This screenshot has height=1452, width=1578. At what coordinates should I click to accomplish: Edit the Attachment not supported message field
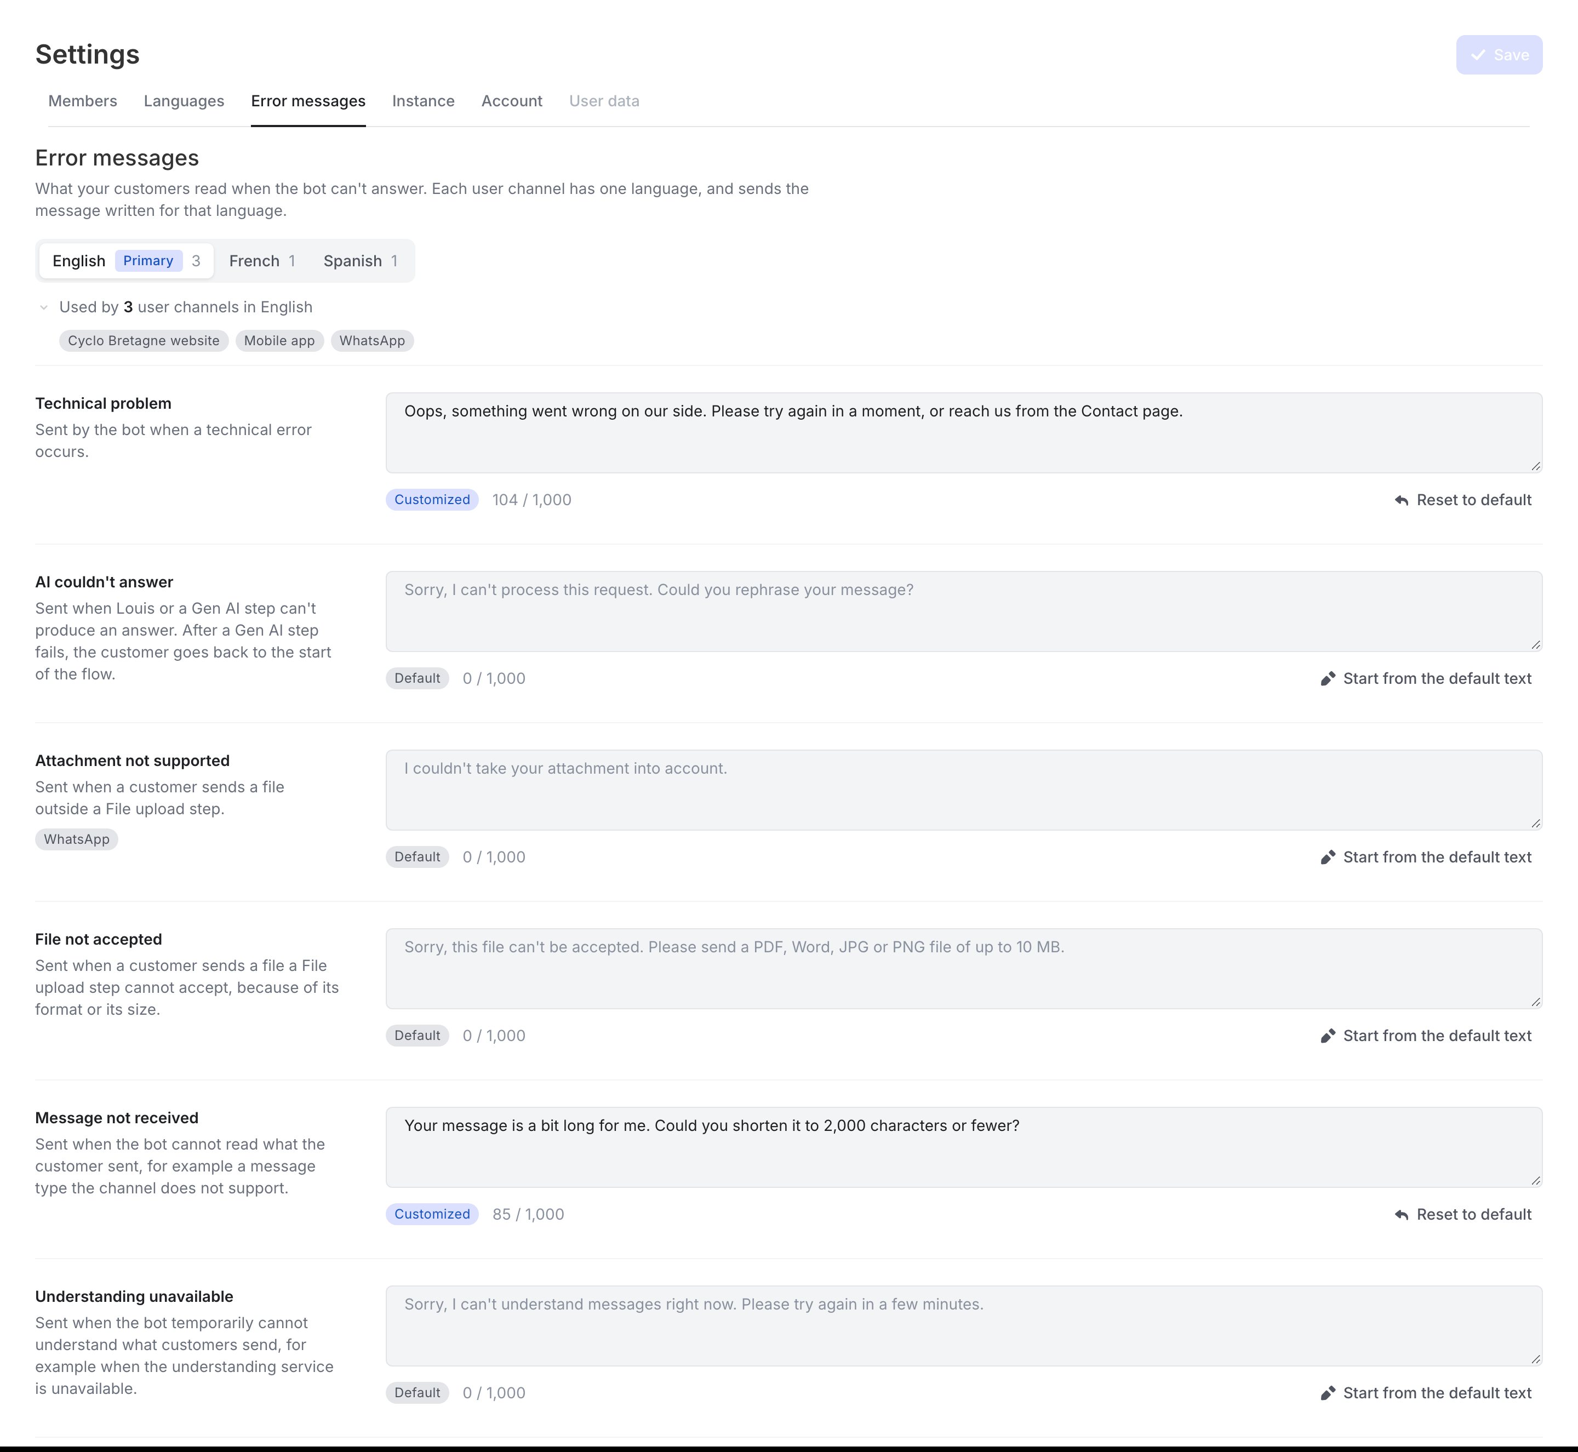[963, 791]
